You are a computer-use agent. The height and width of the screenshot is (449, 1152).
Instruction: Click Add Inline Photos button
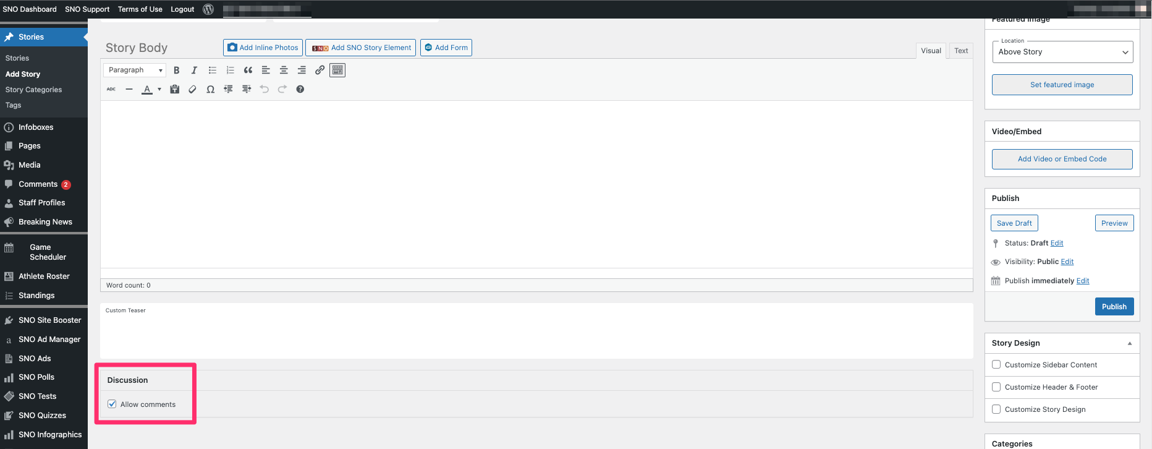(x=263, y=48)
